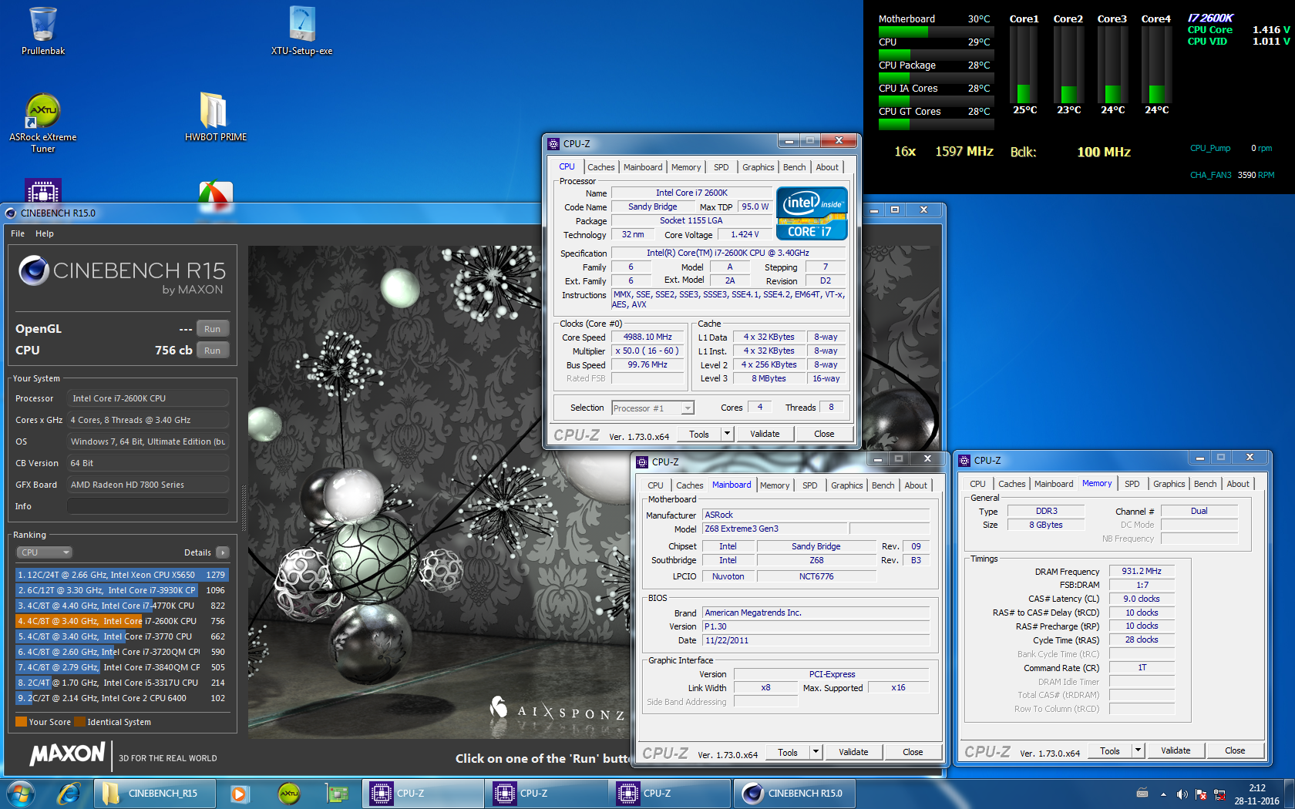Select ranking row Core 2 CPU 6400
Viewport: 1295px width, 809px height.
[122, 698]
